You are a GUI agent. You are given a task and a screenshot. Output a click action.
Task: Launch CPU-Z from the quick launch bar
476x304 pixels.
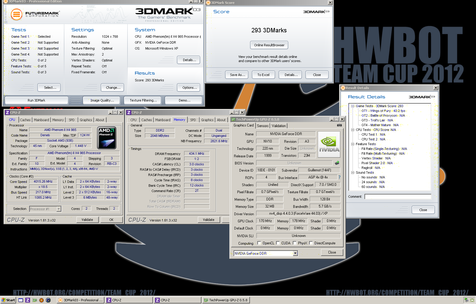[27, 300]
